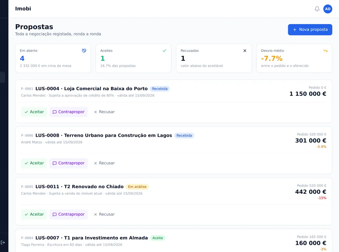Screen dimensions: 339x252
Task: Click the X icon on Recusadas card
Action: click(245, 51)
